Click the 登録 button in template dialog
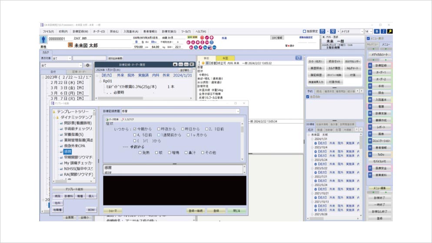 [216, 210]
